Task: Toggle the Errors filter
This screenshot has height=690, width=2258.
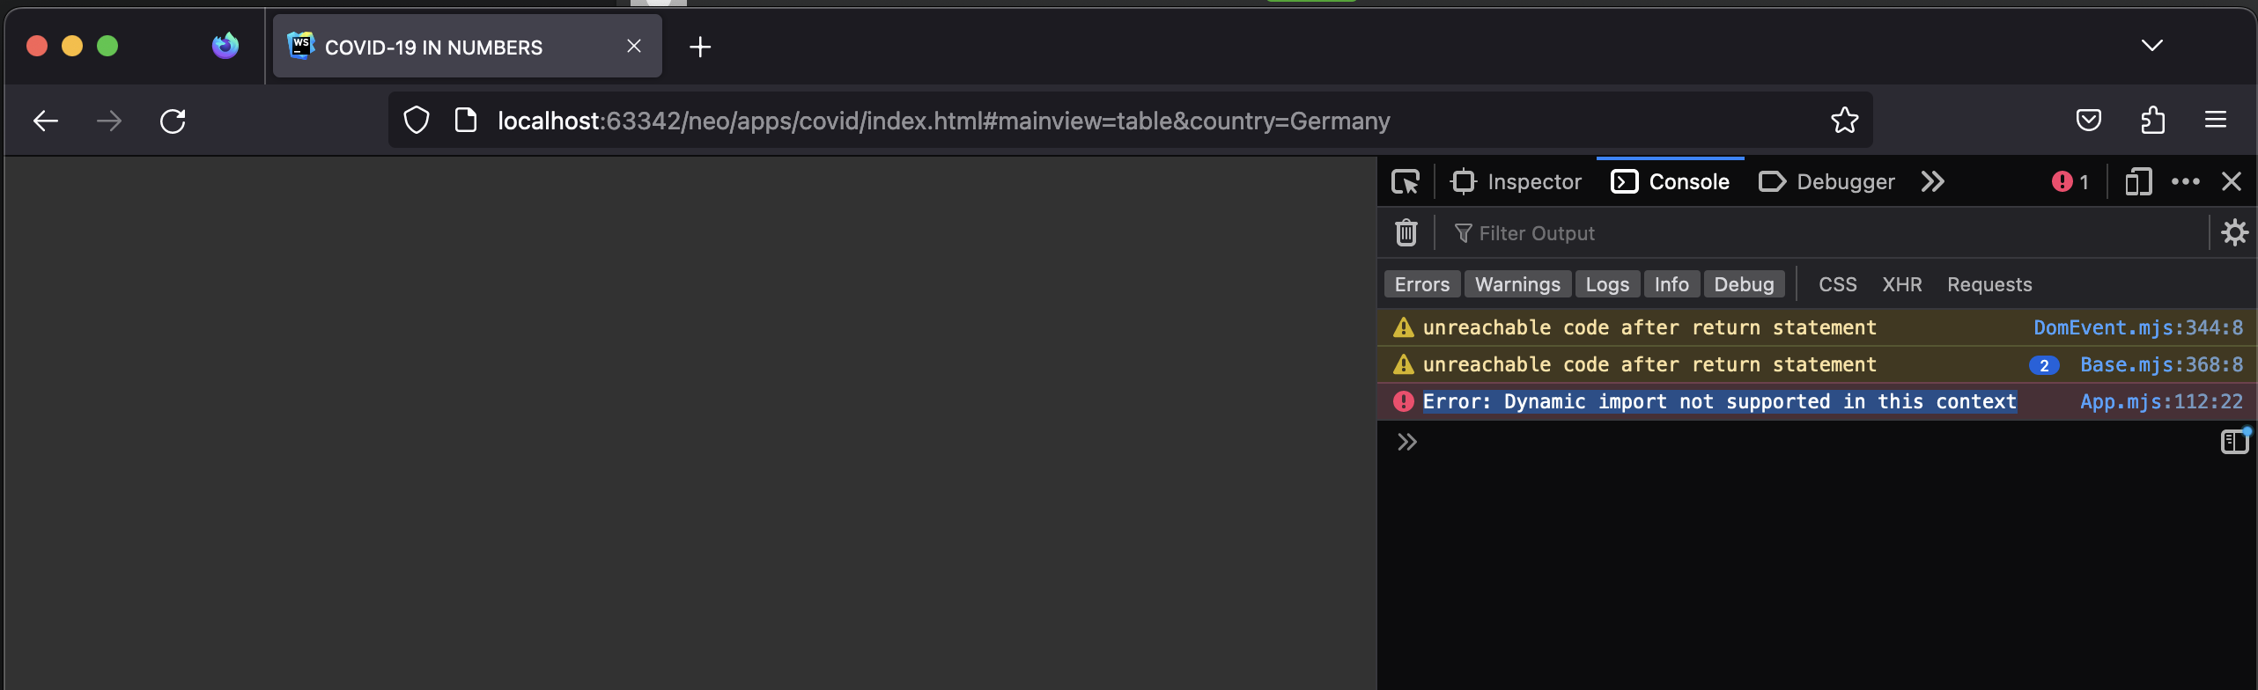Action: point(1422,284)
